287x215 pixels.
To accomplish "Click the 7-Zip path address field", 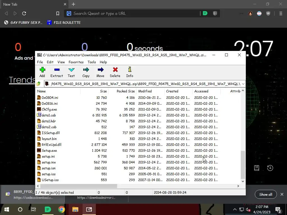I will [x=143, y=84].
